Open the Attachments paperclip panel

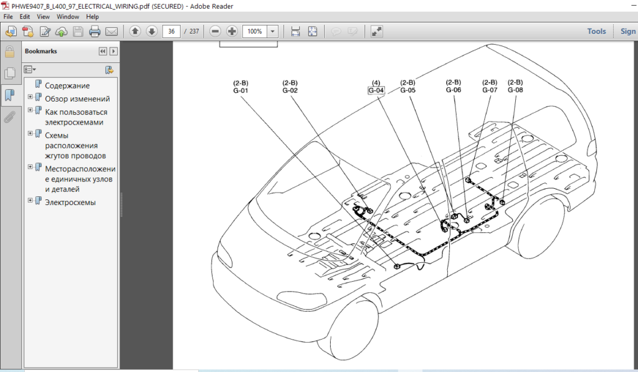10,117
